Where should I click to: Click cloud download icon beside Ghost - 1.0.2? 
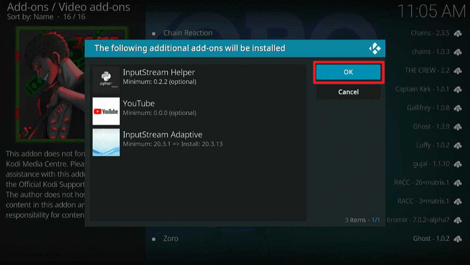[457, 239]
